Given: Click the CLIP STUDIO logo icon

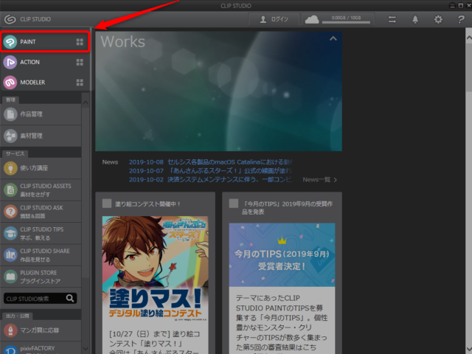Looking at the screenshot, I should pos(10,19).
